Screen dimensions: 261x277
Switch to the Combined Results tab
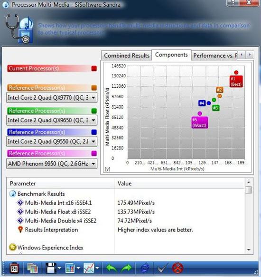(x=127, y=55)
